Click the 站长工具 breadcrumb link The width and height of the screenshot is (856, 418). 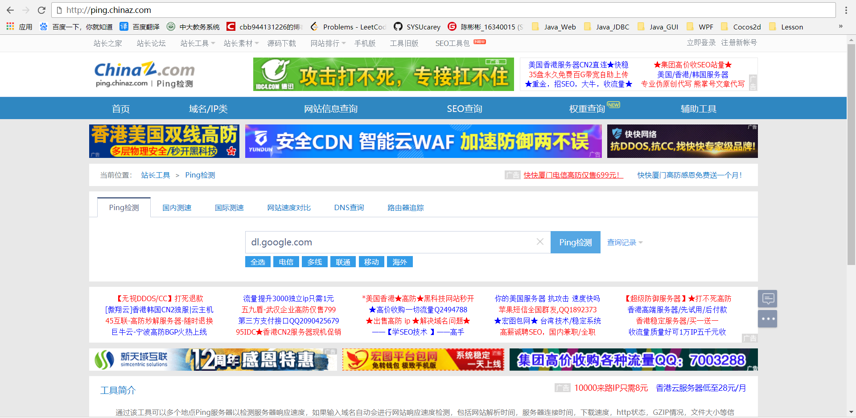[x=156, y=175]
